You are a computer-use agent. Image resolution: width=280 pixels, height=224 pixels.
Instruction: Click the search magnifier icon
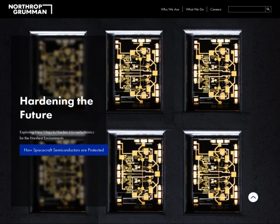tap(268, 9)
